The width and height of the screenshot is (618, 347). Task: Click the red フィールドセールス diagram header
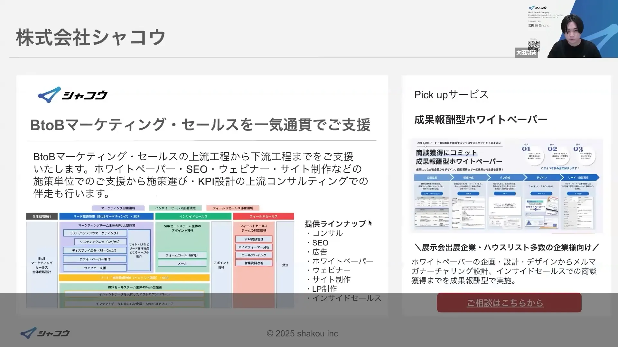coord(264,216)
